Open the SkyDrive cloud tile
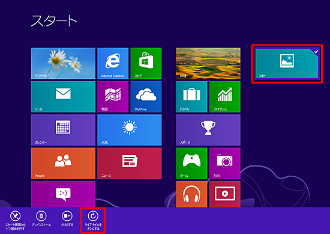The height and width of the screenshot is (234, 330). click(146, 97)
